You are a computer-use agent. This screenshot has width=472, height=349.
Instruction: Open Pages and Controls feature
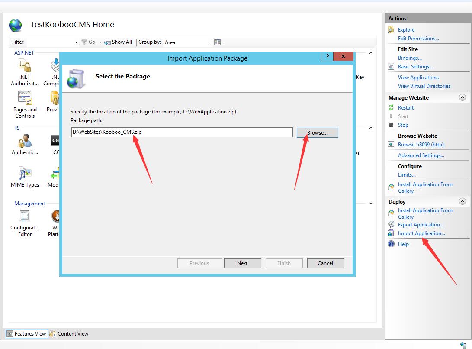pyautogui.click(x=25, y=98)
